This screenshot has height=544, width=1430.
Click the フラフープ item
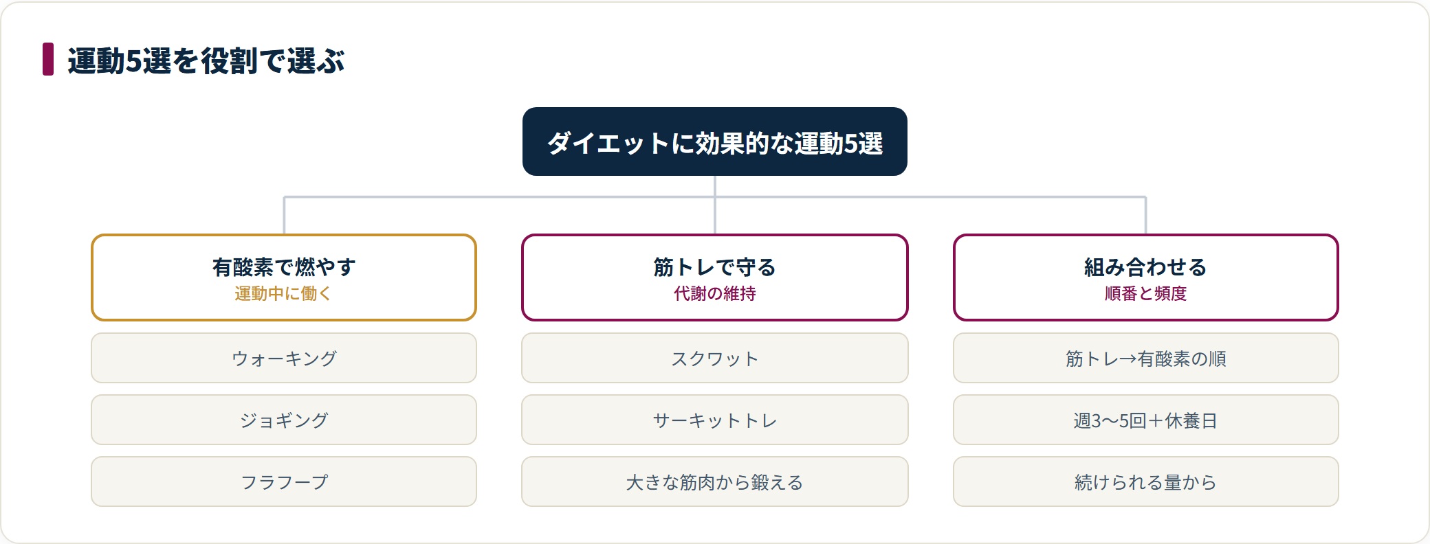pos(284,481)
